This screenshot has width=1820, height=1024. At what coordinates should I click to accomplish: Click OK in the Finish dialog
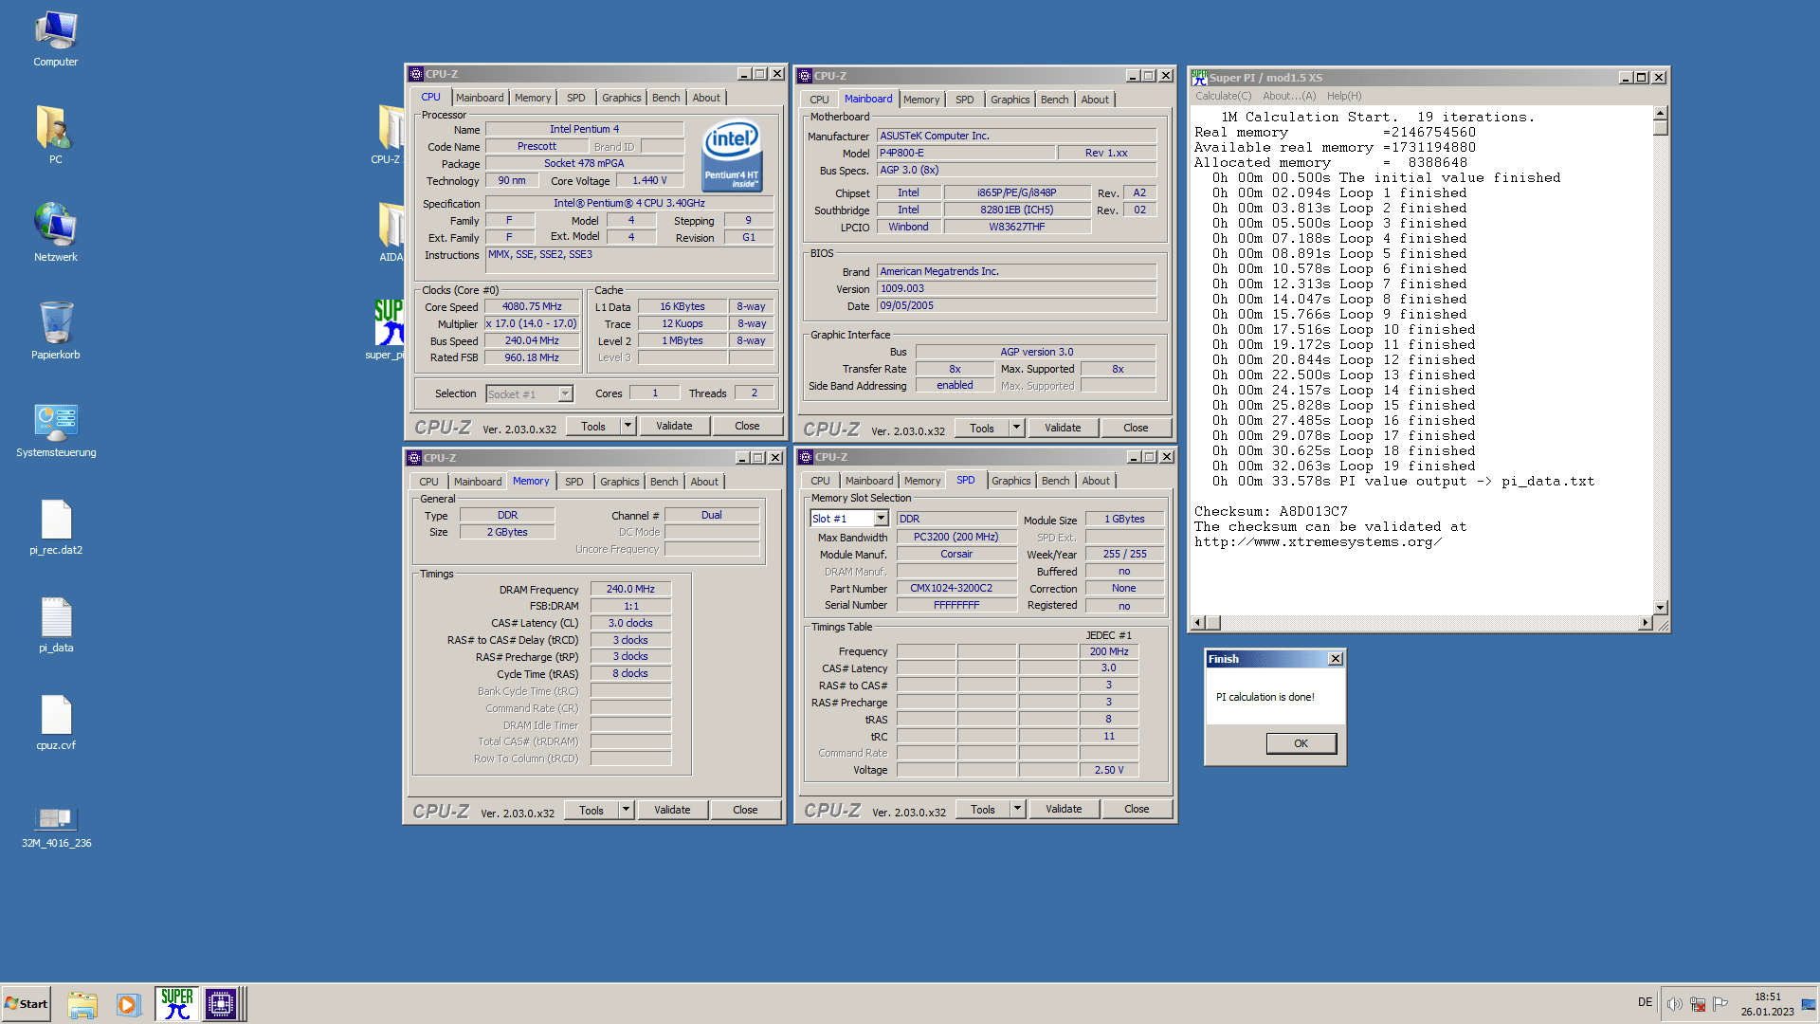[1301, 743]
